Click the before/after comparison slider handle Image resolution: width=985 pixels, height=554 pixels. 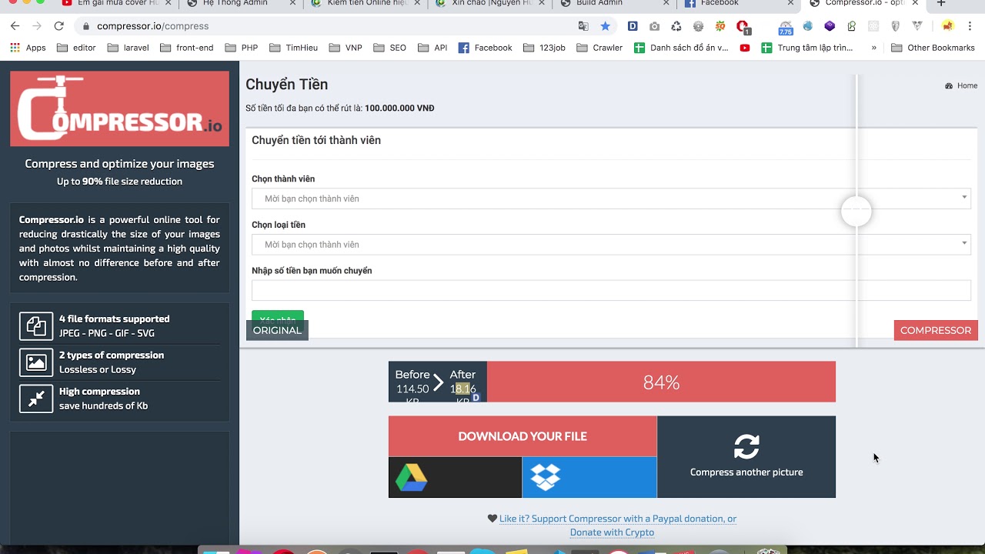click(856, 211)
